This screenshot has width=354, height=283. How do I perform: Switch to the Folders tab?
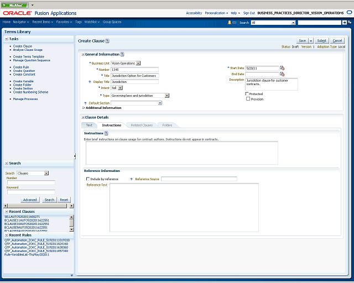pyautogui.click(x=167, y=125)
